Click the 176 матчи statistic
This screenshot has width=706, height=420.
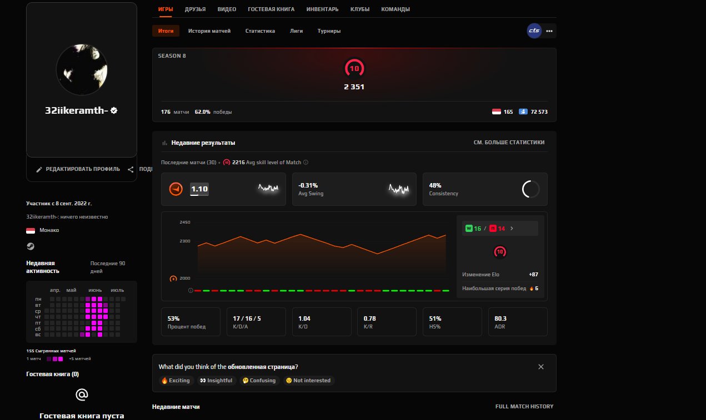175,112
